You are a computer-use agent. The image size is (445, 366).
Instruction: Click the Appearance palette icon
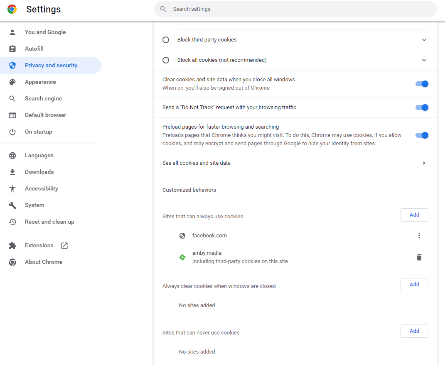tap(12, 82)
